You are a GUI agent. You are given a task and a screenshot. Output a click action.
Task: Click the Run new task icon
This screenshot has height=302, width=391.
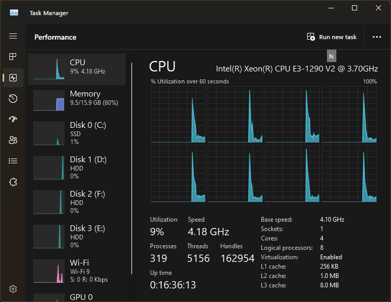(x=311, y=37)
